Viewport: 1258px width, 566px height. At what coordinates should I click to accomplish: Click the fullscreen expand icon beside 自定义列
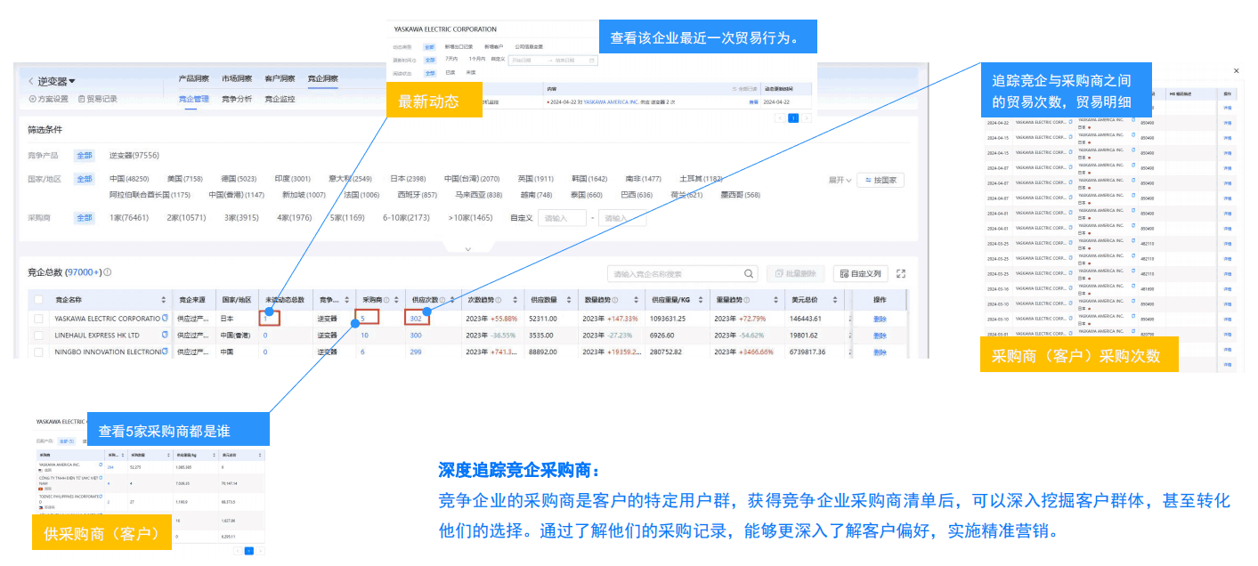pyautogui.click(x=901, y=274)
